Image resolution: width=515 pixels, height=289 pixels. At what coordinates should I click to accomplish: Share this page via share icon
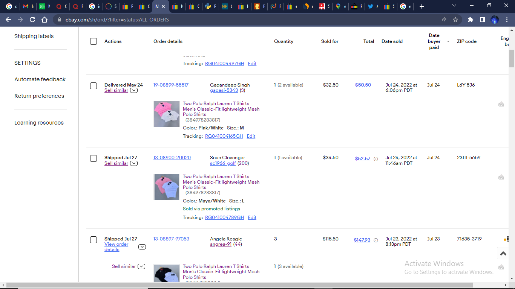point(443,20)
